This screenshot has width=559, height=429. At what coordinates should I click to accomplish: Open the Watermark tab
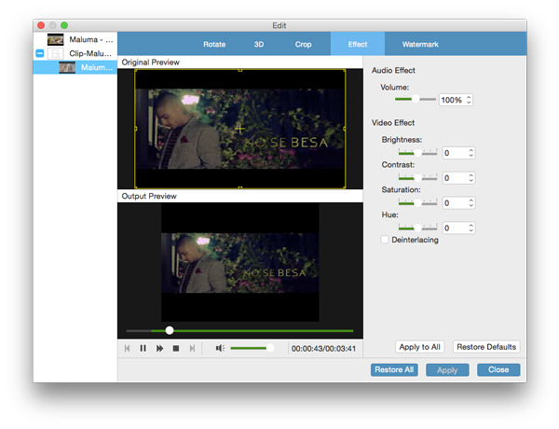(x=420, y=44)
